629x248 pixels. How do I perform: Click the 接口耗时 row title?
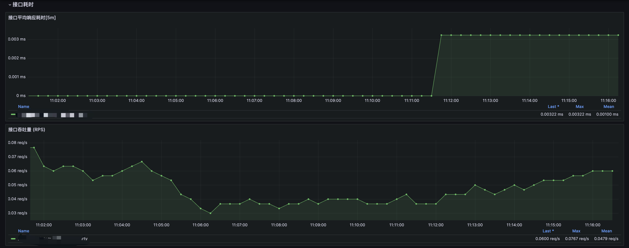(23, 5)
